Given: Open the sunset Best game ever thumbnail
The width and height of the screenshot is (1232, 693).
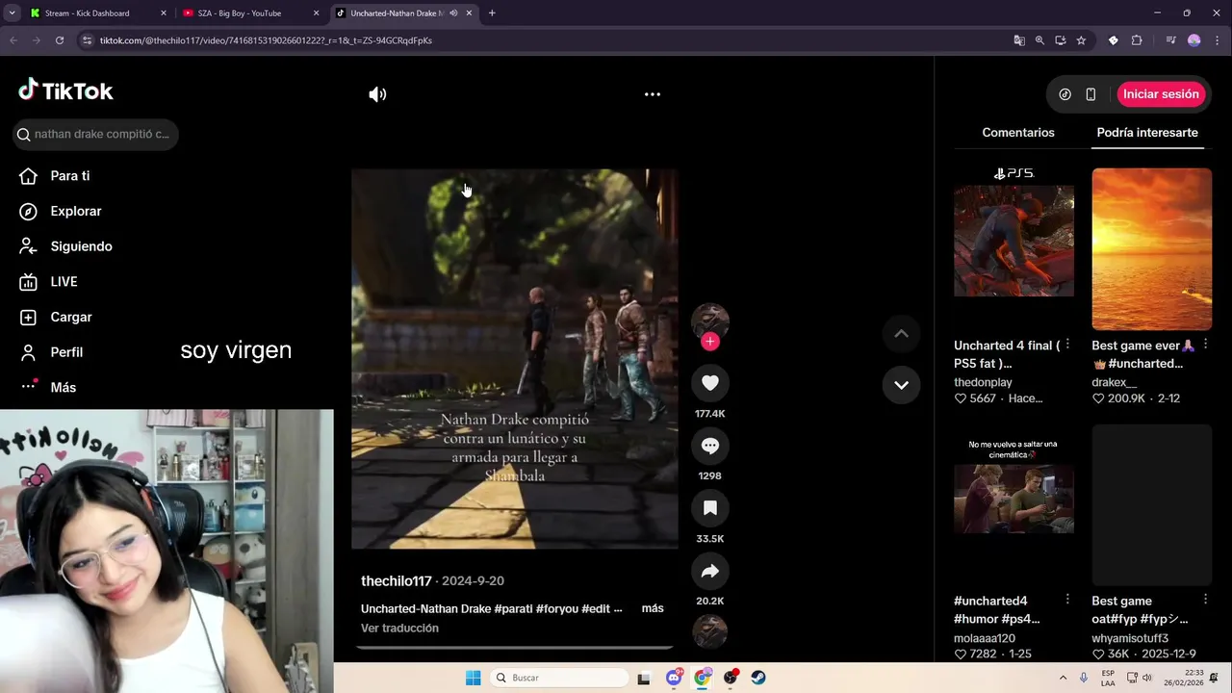Looking at the screenshot, I should tap(1151, 249).
